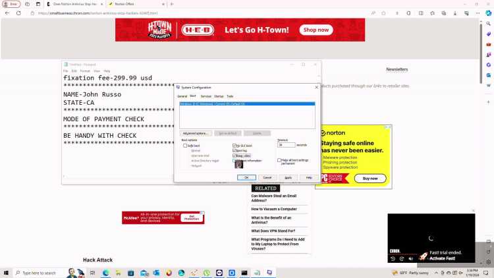Enable the Safe boot checkbox

[185, 146]
